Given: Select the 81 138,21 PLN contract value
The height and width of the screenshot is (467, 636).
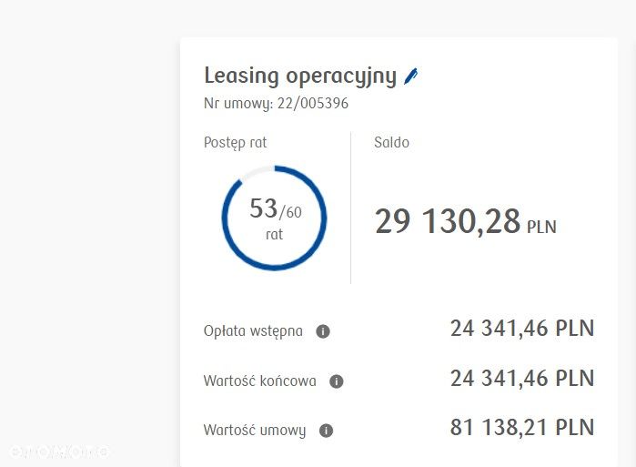Looking at the screenshot, I should pos(522,427).
